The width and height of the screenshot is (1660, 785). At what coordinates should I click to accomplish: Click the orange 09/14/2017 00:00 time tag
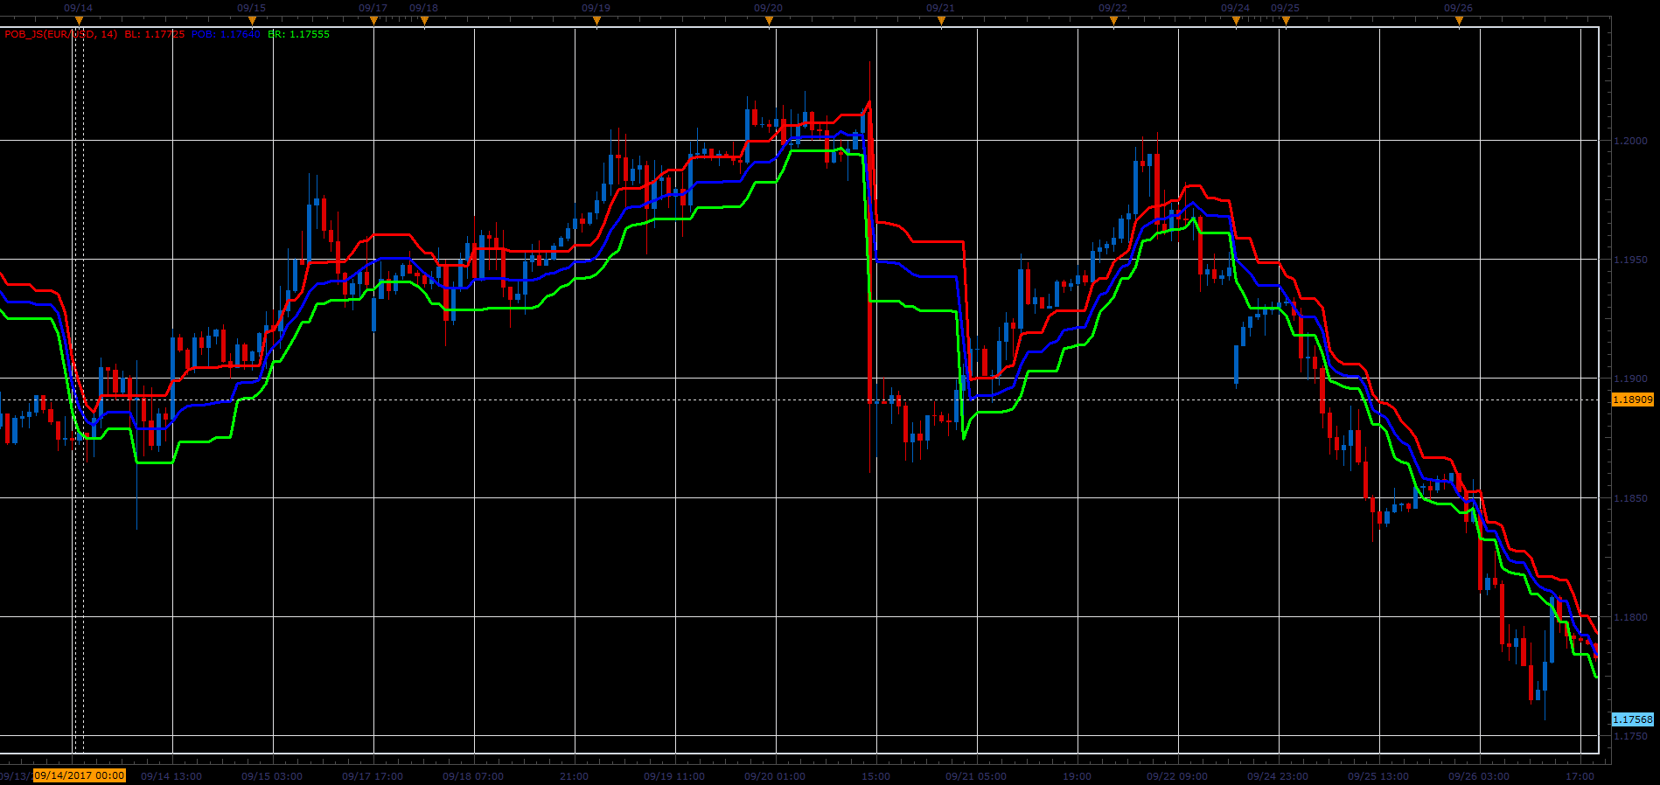[80, 775]
